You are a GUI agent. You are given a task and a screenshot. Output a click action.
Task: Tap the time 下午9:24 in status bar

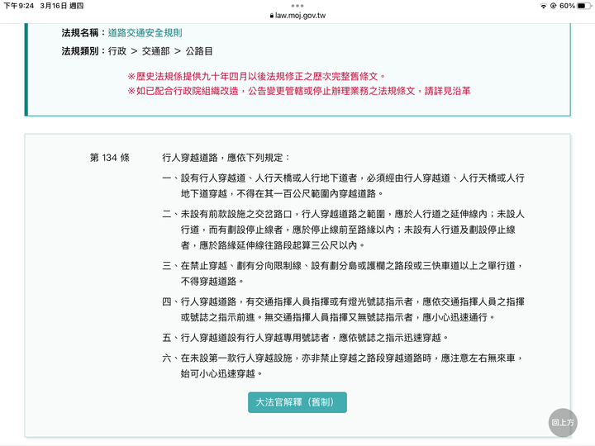(18, 6)
